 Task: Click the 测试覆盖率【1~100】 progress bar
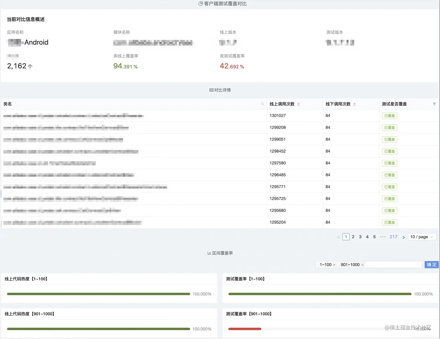pos(320,294)
